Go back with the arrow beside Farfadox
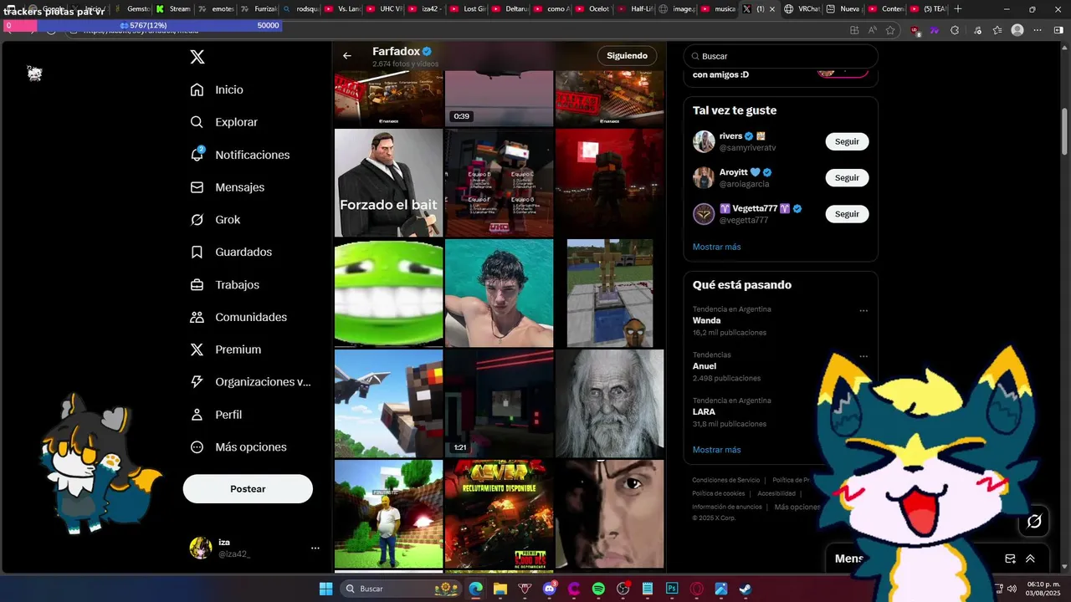This screenshot has height=602, width=1071. (347, 56)
